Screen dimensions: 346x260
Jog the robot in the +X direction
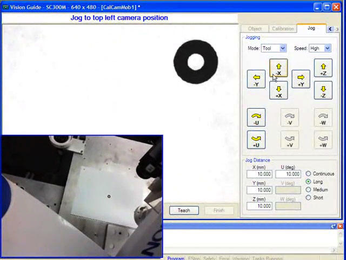(x=278, y=90)
